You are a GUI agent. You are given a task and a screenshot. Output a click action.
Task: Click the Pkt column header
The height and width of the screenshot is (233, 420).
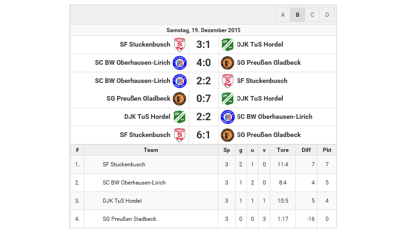(x=327, y=150)
